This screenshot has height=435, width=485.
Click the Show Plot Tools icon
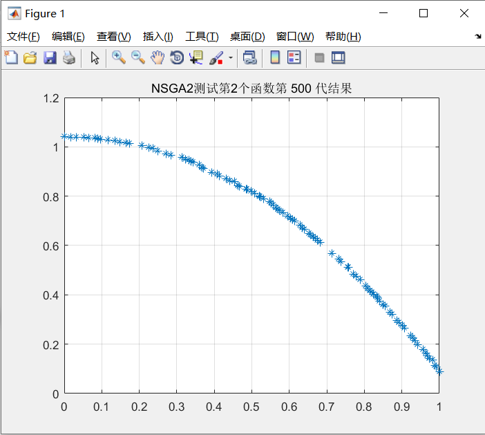tap(338, 57)
